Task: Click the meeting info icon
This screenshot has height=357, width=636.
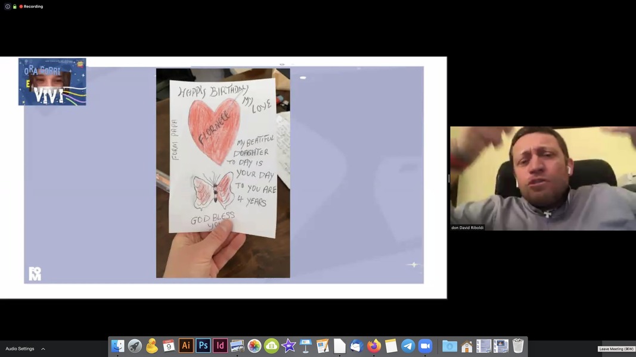Action: (8, 7)
